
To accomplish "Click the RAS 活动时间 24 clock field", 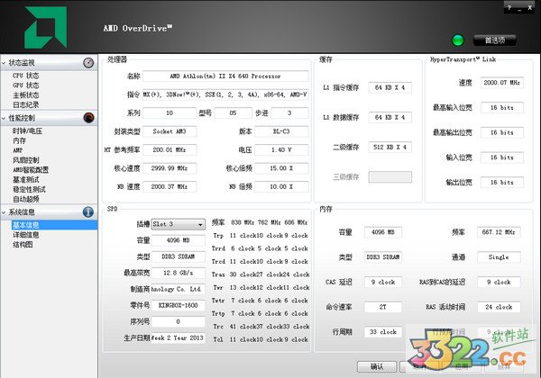I will (499, 307).
